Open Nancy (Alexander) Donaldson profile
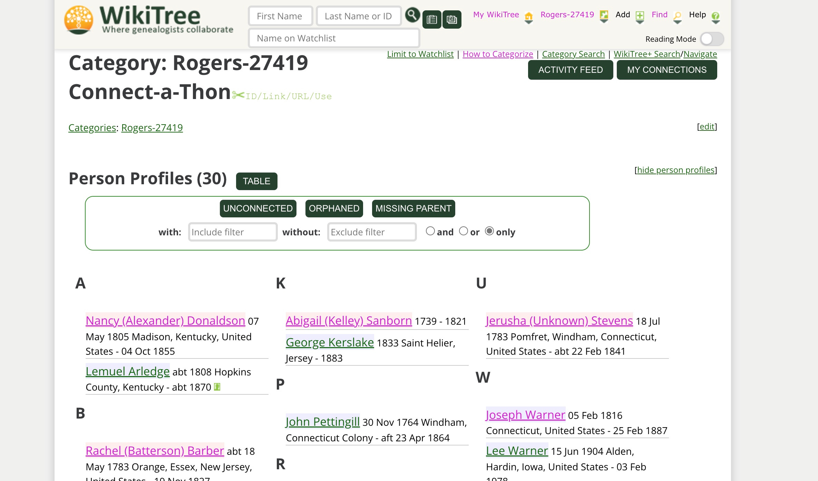The width and height of the screenshot is (818, 481). tap(165, 321)
